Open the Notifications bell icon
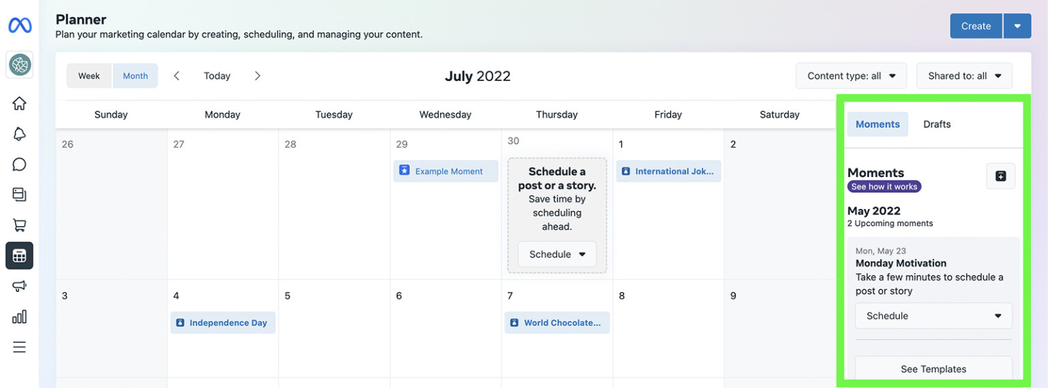 pyautogui.click(x=19, y=134)
